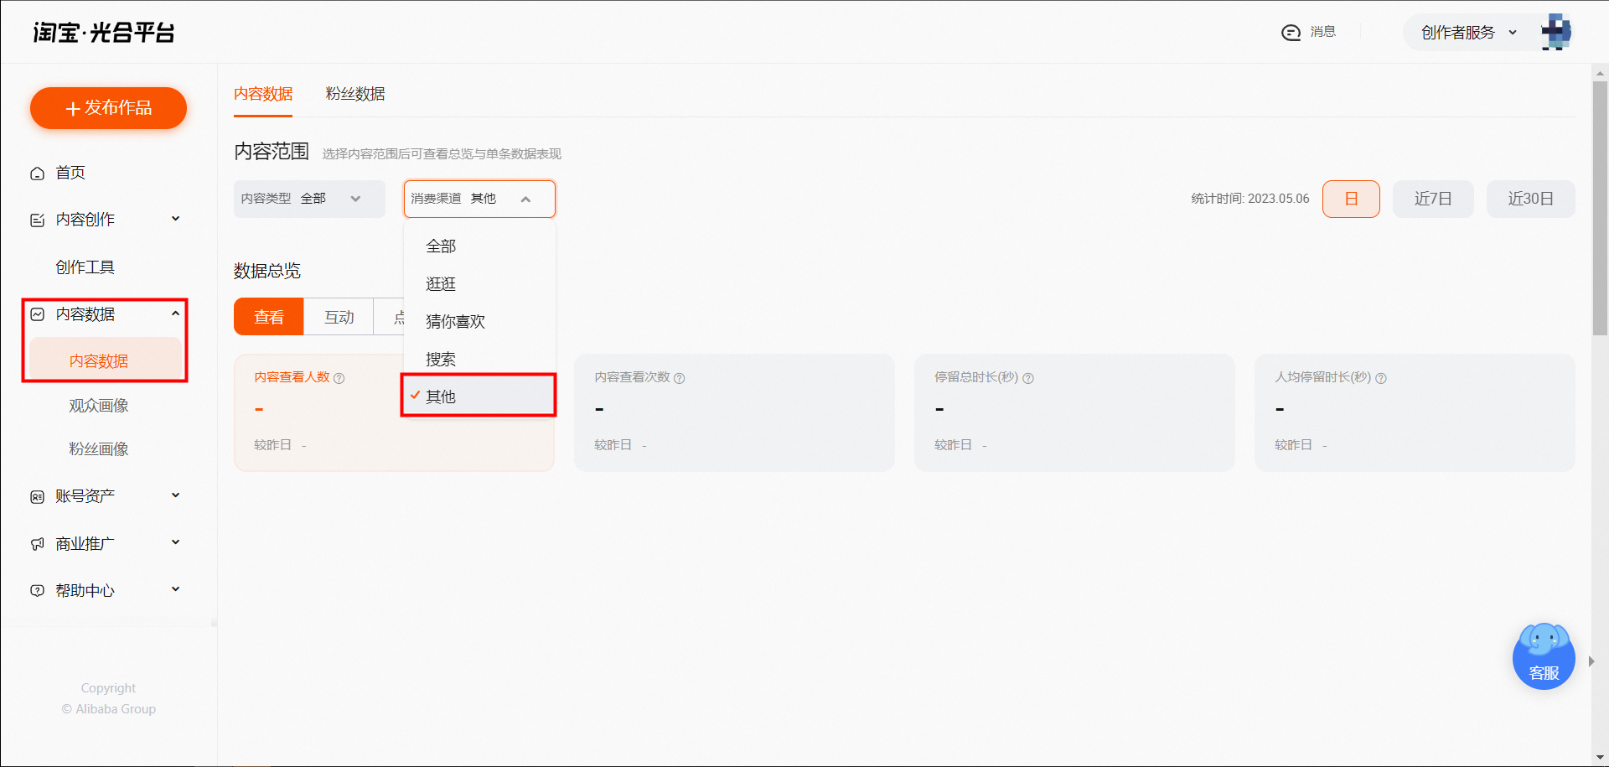Expand the 账号资产 chevron
The image size is (1609, 767).
(175, 495)
